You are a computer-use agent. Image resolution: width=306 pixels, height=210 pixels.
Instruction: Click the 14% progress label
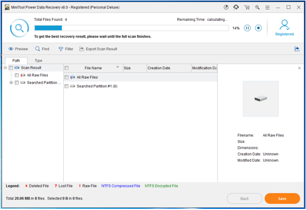236,28
